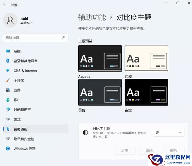192x166 pixels.
Task: Maximize the settings window
Action: point(178,3)
